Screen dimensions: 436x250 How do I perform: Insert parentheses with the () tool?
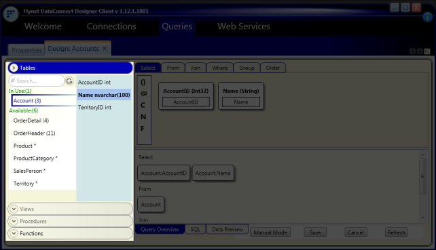[x=143, y=82]
